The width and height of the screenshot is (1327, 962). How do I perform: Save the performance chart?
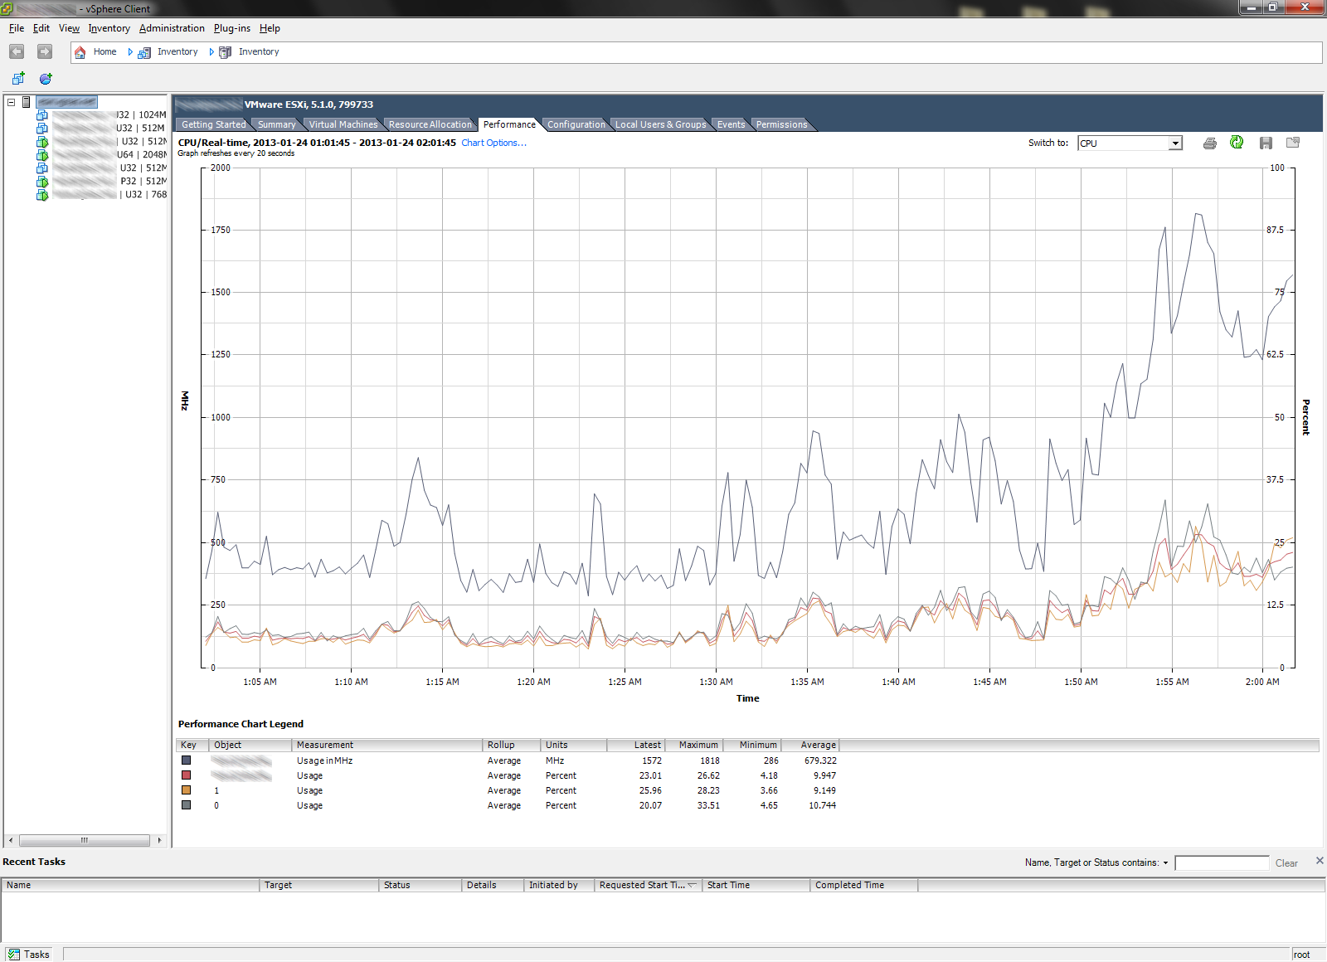coord(1266,143)
